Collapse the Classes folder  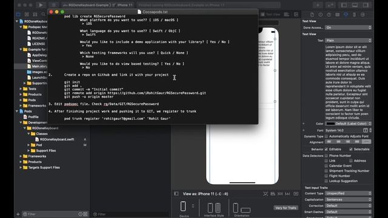click(28, 134)
